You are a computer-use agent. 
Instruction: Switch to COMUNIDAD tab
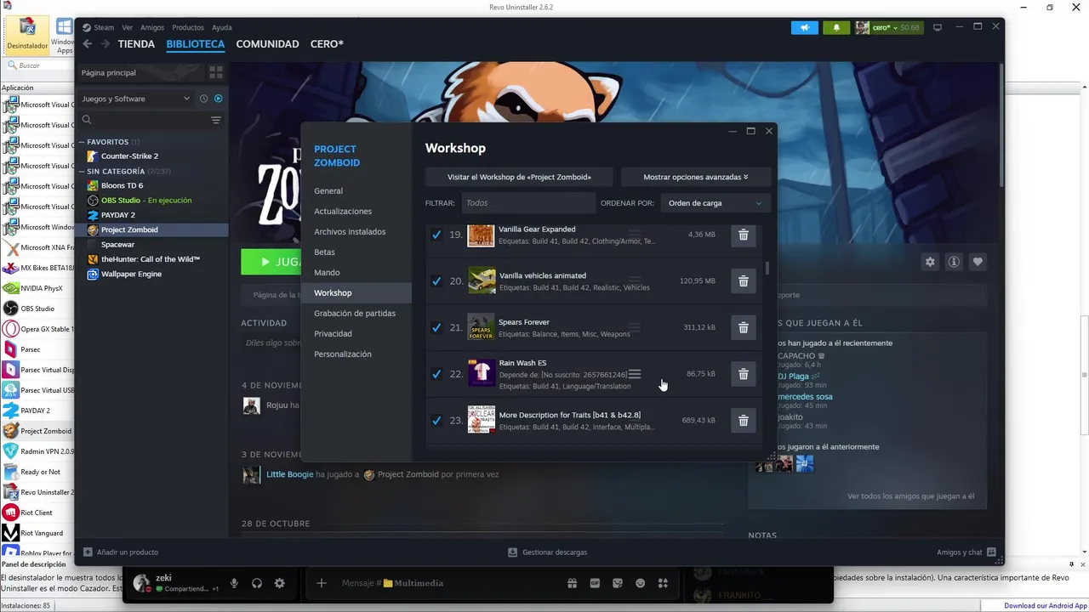[267, 44]
